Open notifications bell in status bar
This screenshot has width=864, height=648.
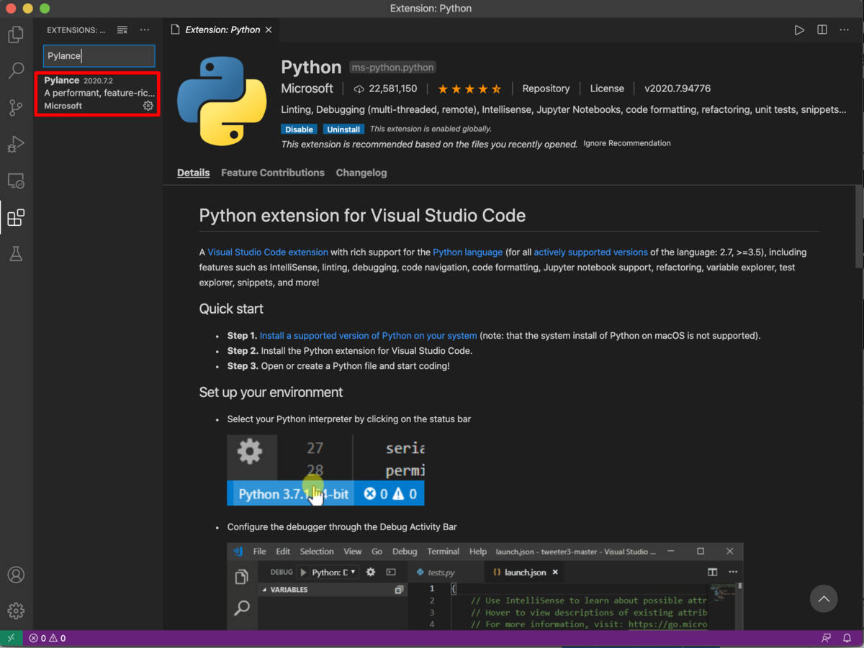847,638
